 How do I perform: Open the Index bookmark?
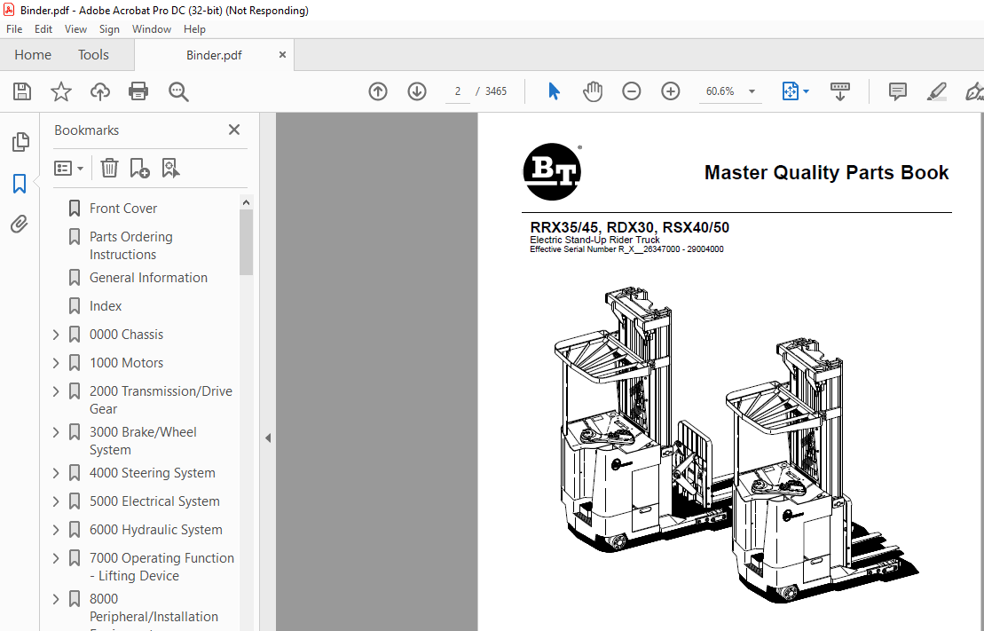tap(106, 306)
